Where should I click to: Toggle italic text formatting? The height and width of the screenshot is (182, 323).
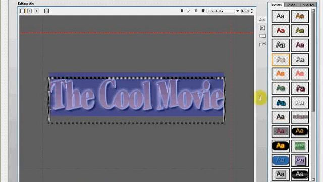tap(189, 11)
